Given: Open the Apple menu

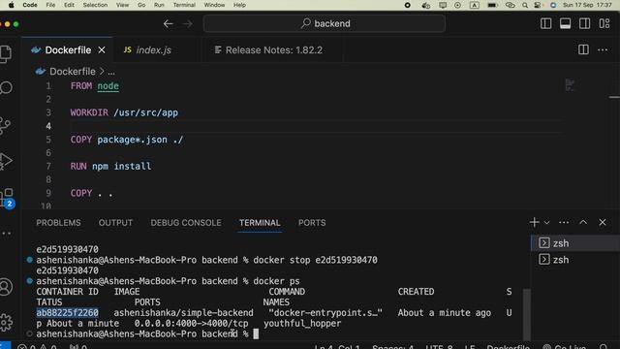Looking at the screenshot, I should [11, 5].
